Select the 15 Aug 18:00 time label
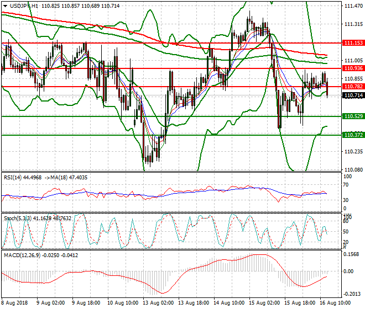 (300, 303)
